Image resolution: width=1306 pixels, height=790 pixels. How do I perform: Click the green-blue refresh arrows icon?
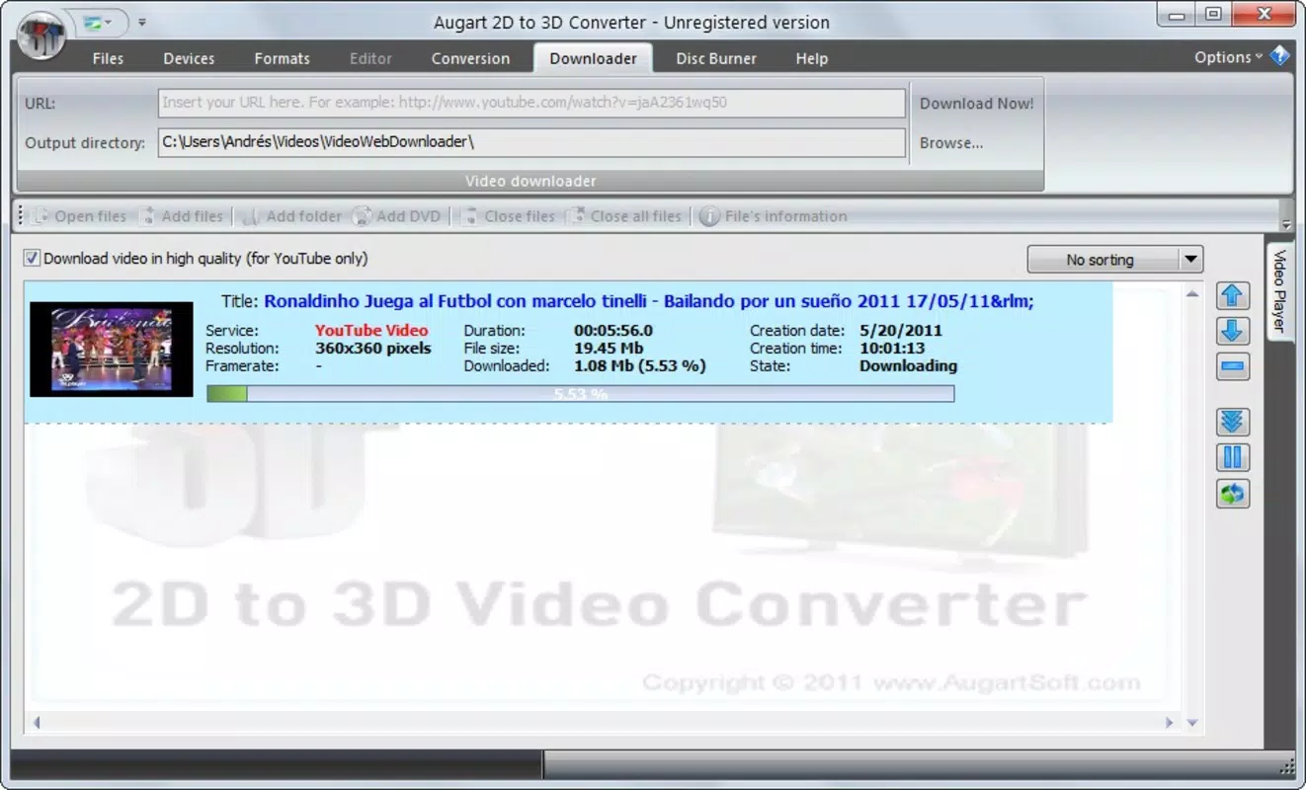(x=1233, y=493)
